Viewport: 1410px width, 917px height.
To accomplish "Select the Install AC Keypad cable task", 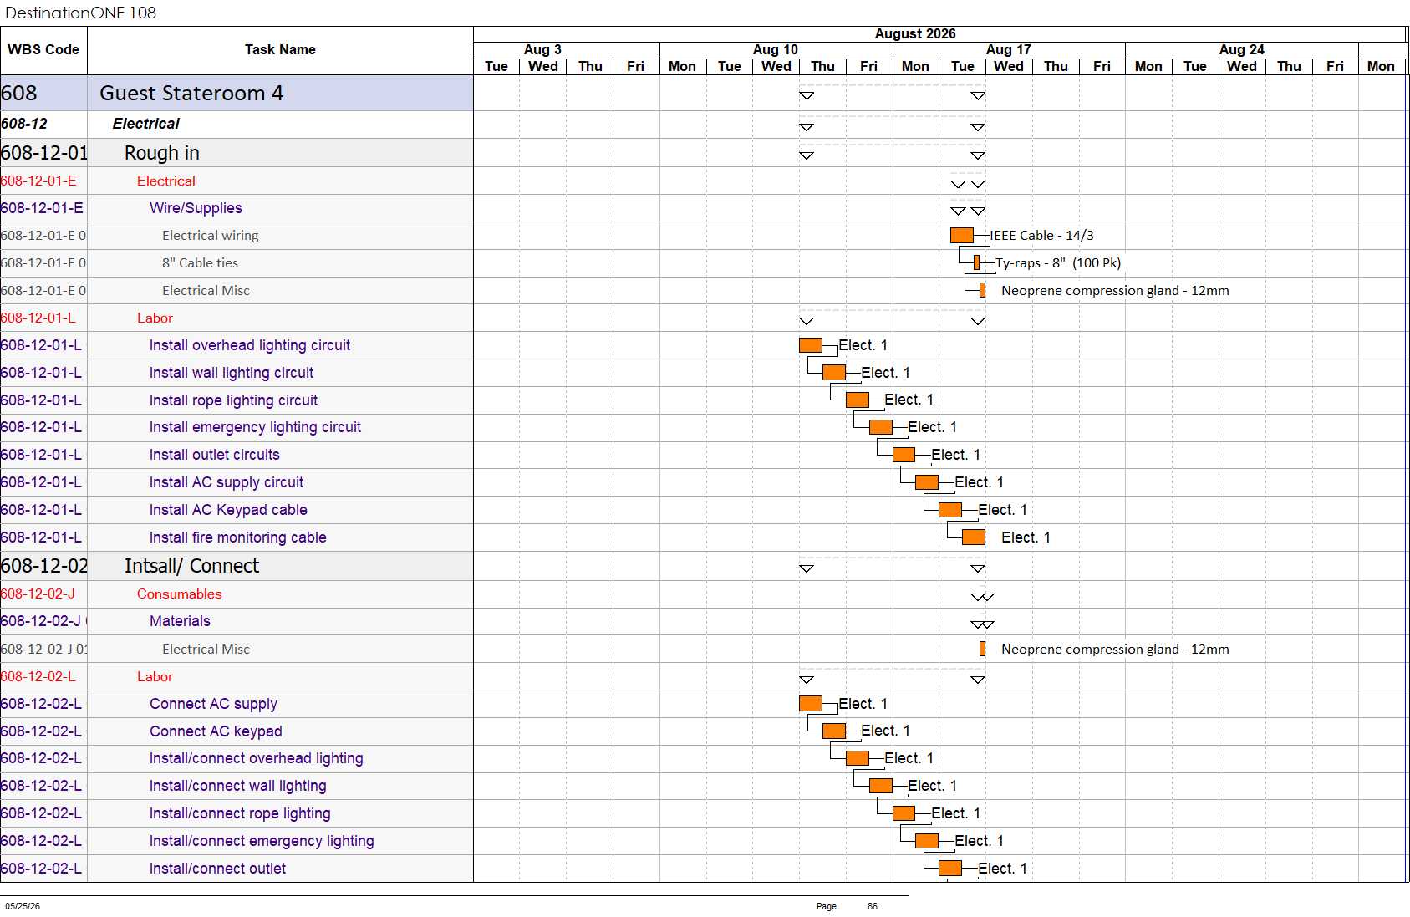I will tap(228, 510).
